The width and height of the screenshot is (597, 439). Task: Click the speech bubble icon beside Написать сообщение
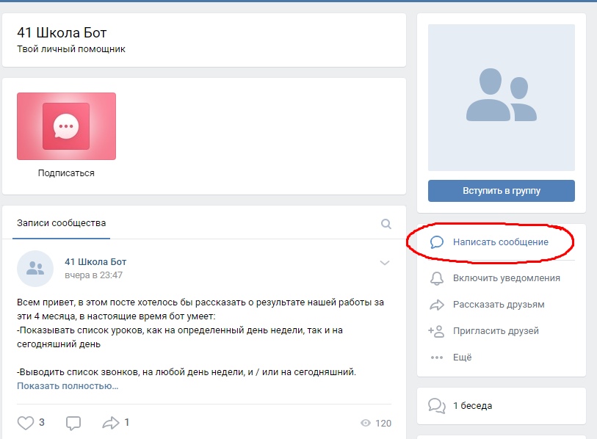437,242
